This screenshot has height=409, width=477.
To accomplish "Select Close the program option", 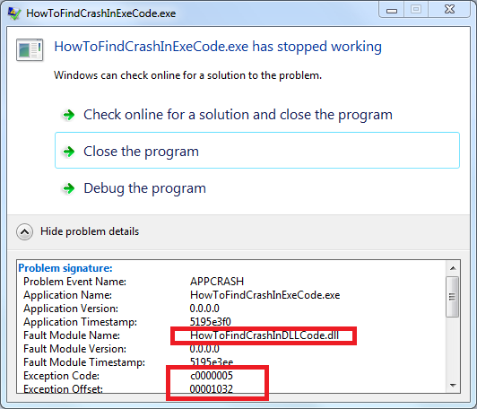I will coord(257,151).
